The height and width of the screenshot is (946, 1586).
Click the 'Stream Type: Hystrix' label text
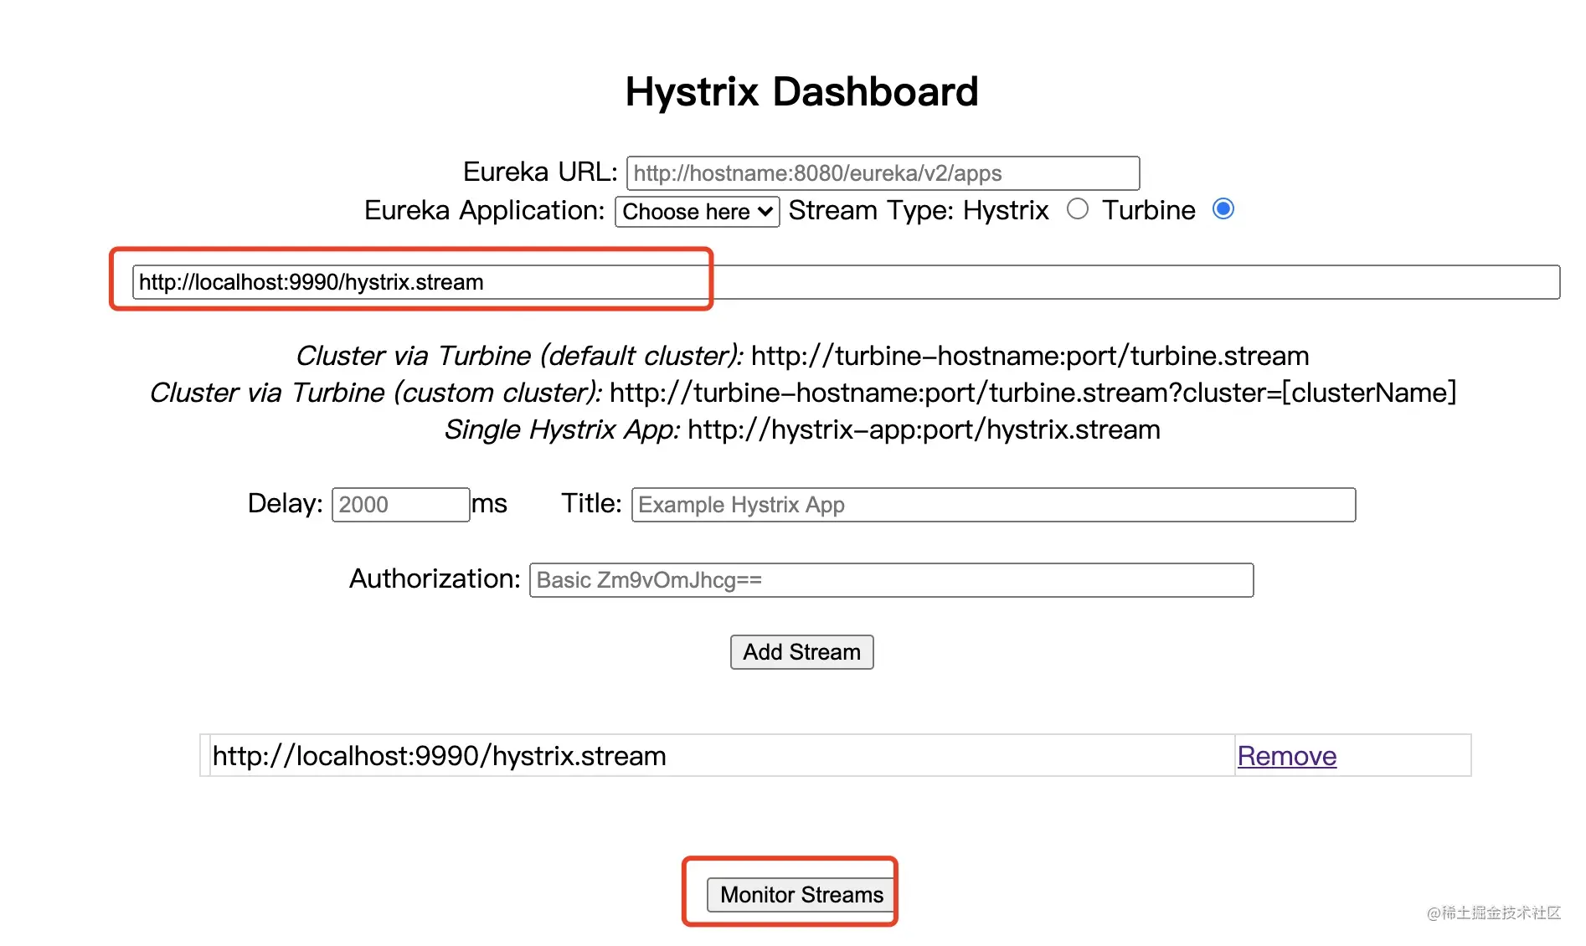pyautogui.click(x=919, y=210)
